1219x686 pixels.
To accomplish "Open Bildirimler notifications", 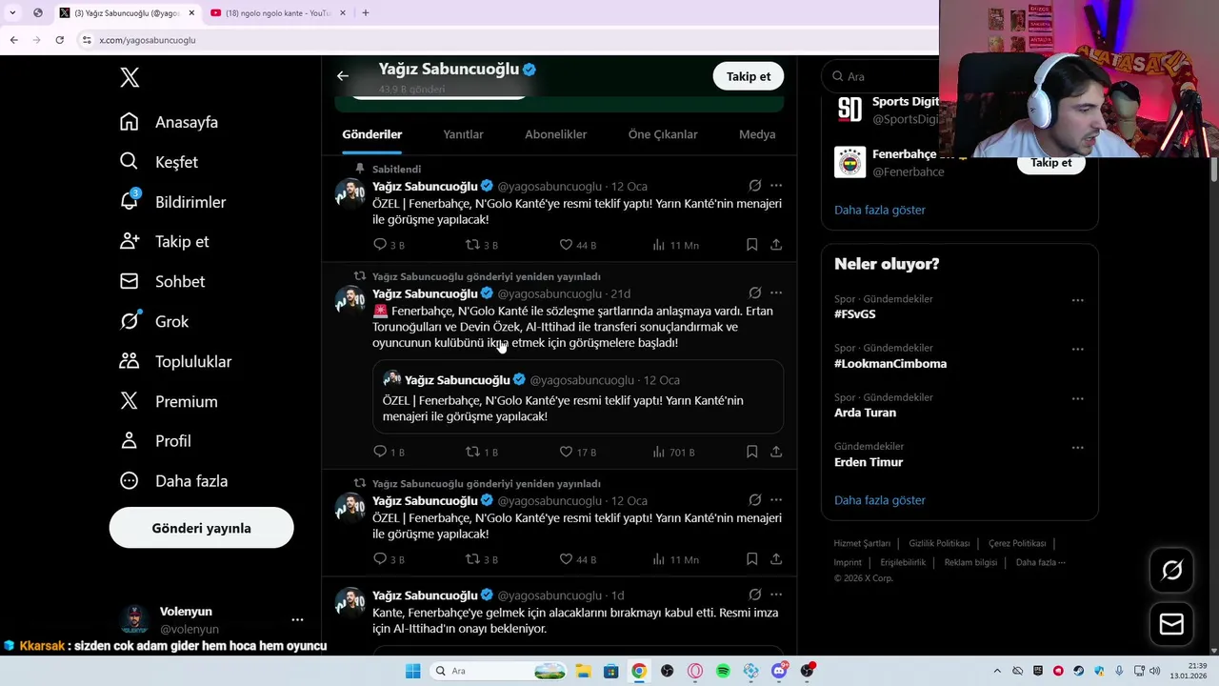I will point(172,202).
